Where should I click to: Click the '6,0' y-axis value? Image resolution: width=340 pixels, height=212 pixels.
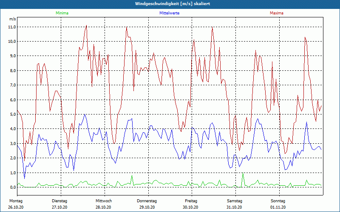13,100
